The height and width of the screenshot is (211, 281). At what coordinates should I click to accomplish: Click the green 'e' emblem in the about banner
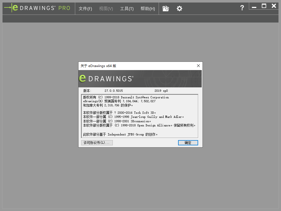pos(83,78)
